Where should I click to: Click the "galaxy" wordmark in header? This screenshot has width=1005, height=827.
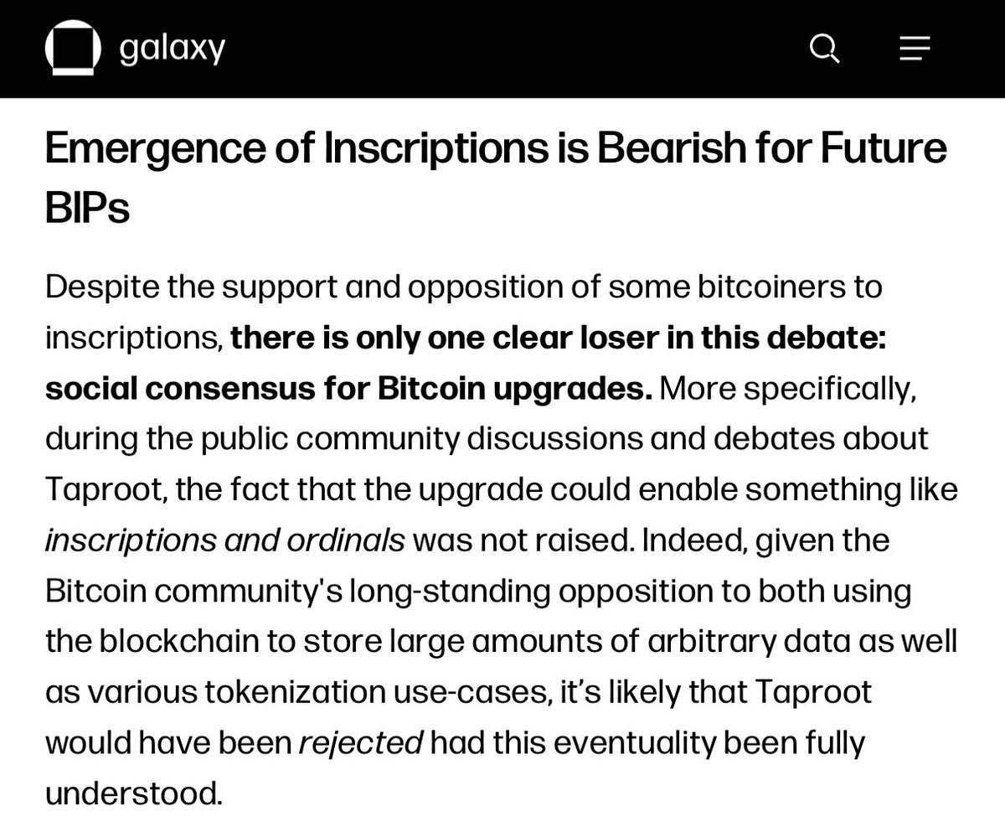(172, 49)
